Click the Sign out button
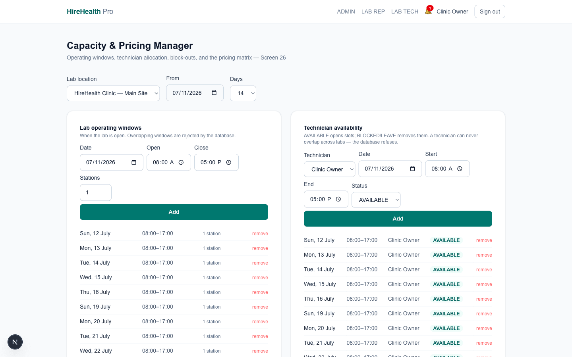572x357 pixels. pyautogui.click(x=490, y=12)
